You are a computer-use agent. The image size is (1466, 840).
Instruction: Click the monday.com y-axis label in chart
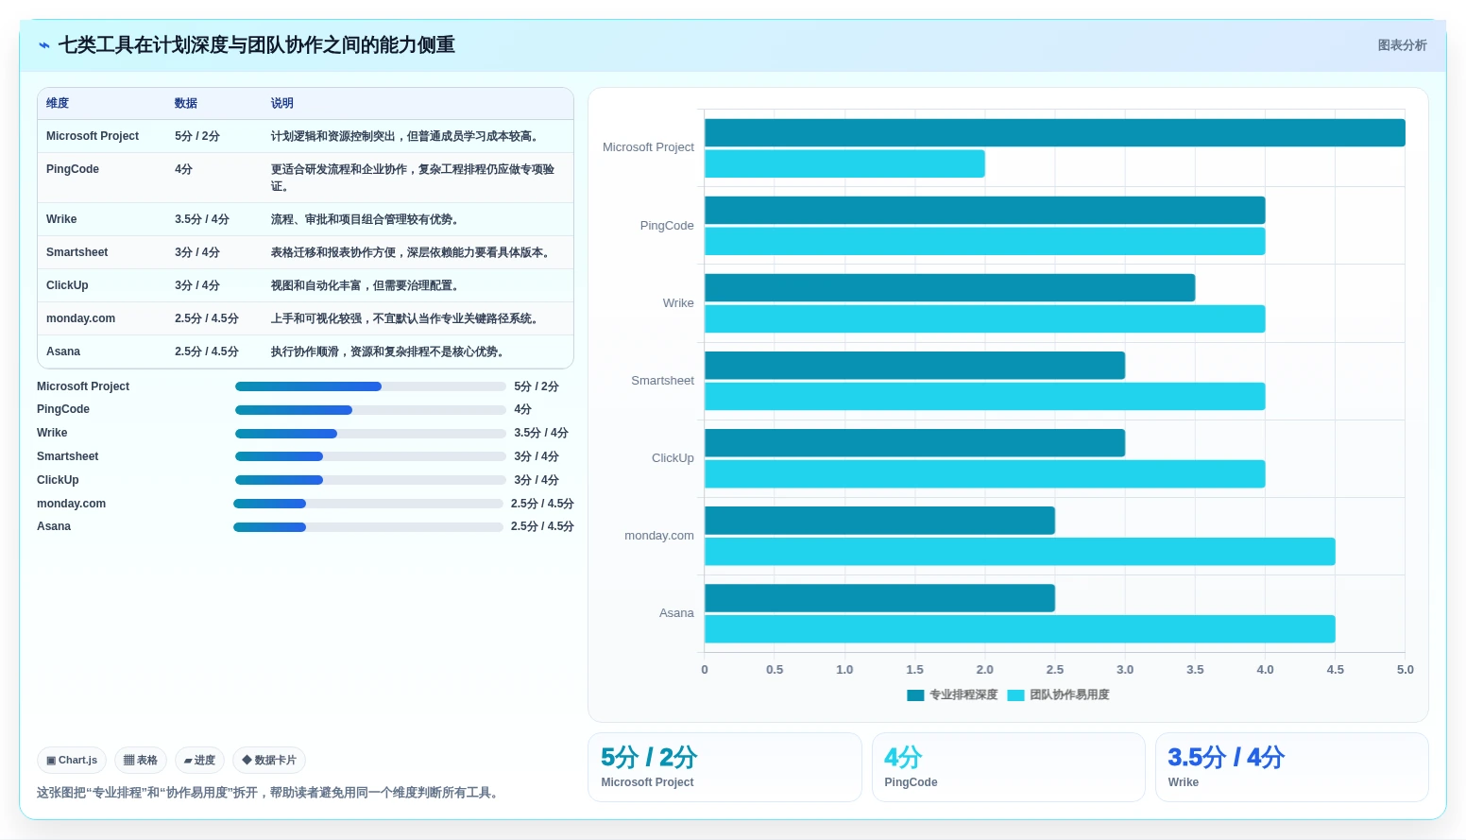[659, 536]
